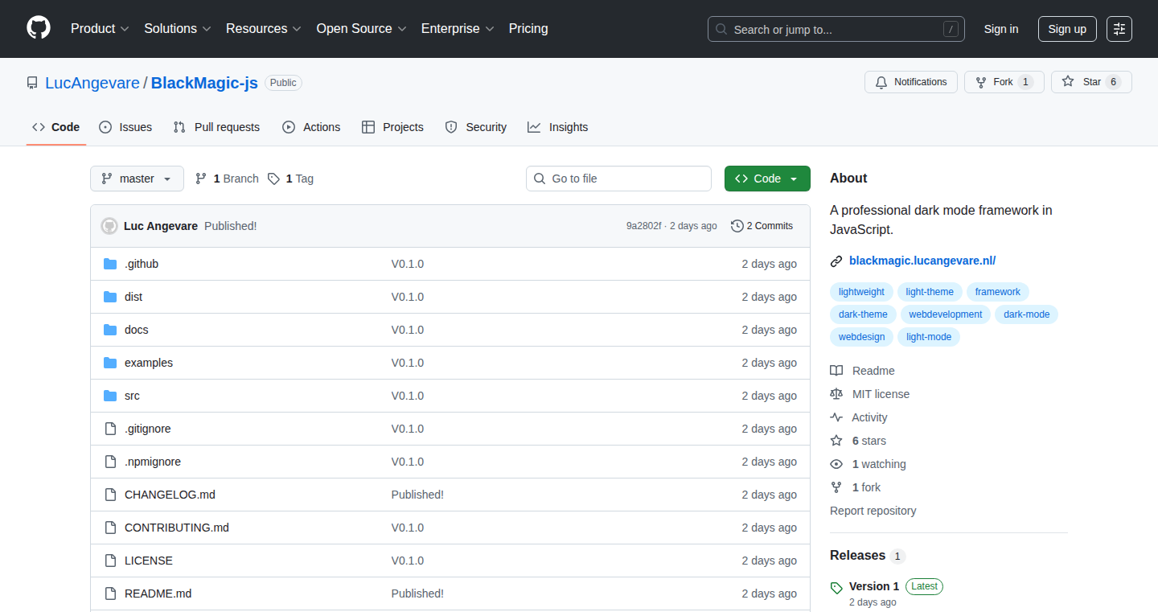Switch to the Actions tab

(x=311, y=127)
